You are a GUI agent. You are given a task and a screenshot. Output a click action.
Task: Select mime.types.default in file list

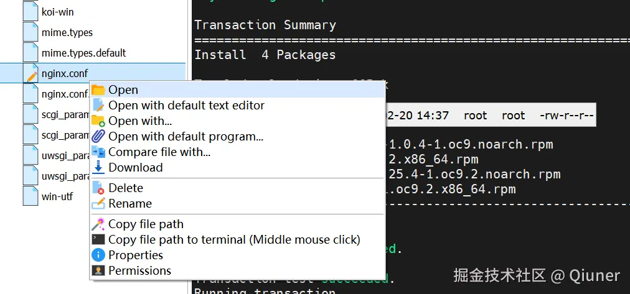(x=83, y=53)
